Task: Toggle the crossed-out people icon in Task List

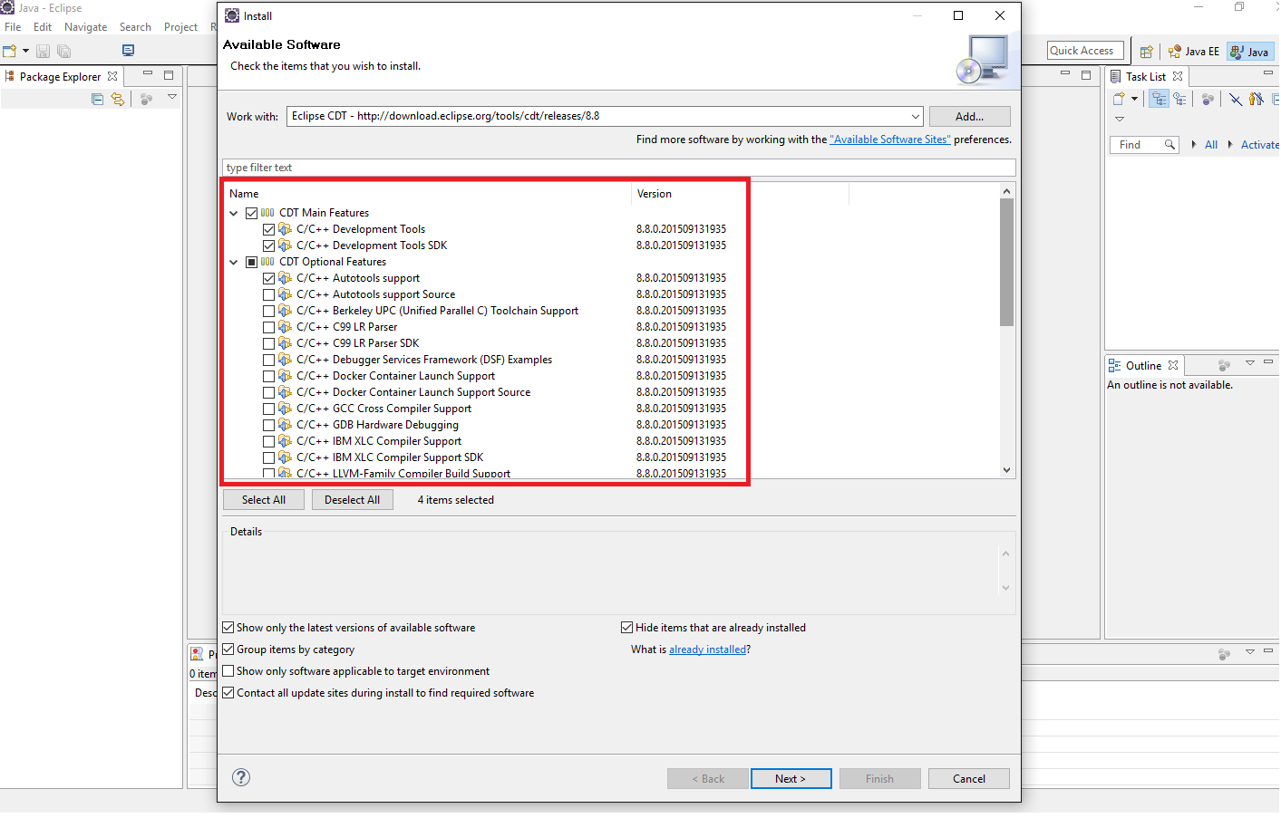Action: pos(1257,99)
